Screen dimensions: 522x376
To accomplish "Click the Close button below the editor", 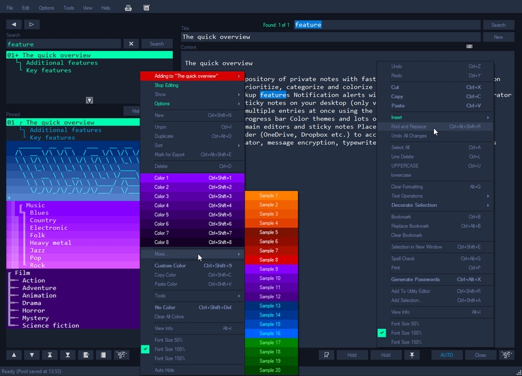I will 480,355.
